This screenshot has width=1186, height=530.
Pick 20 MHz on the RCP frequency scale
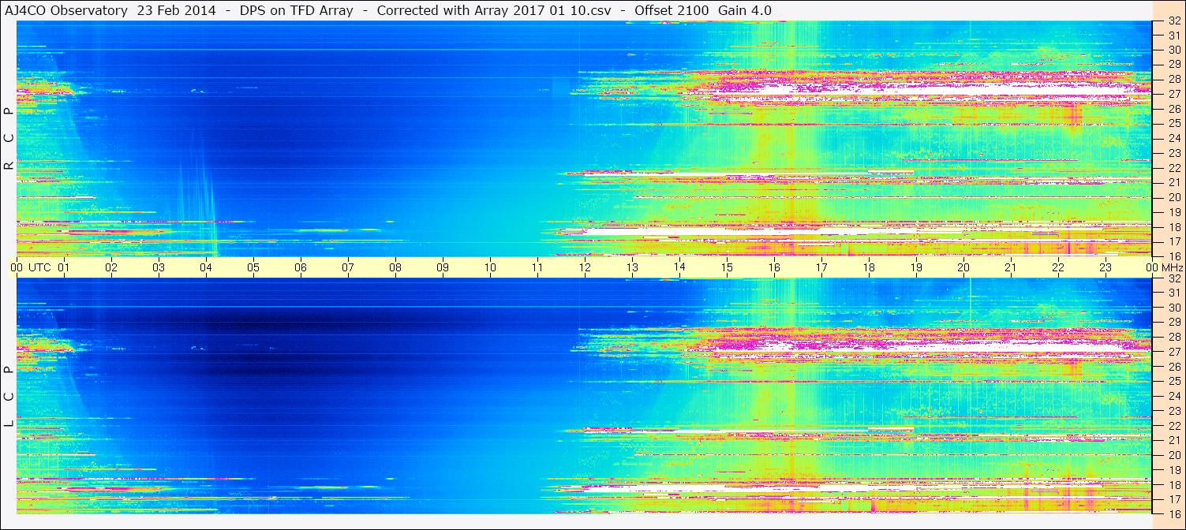[1173, 197]
